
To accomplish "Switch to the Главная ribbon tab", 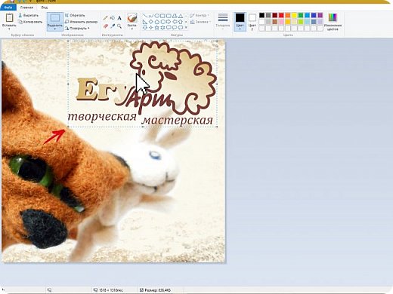I will [x=26, y=8].
